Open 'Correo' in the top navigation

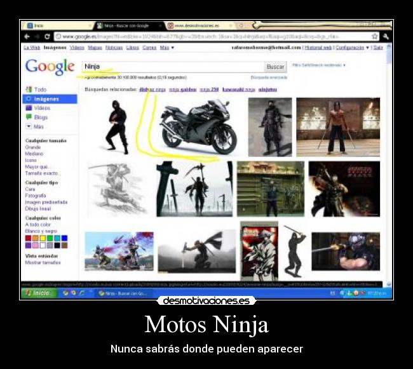coord(149,48)
